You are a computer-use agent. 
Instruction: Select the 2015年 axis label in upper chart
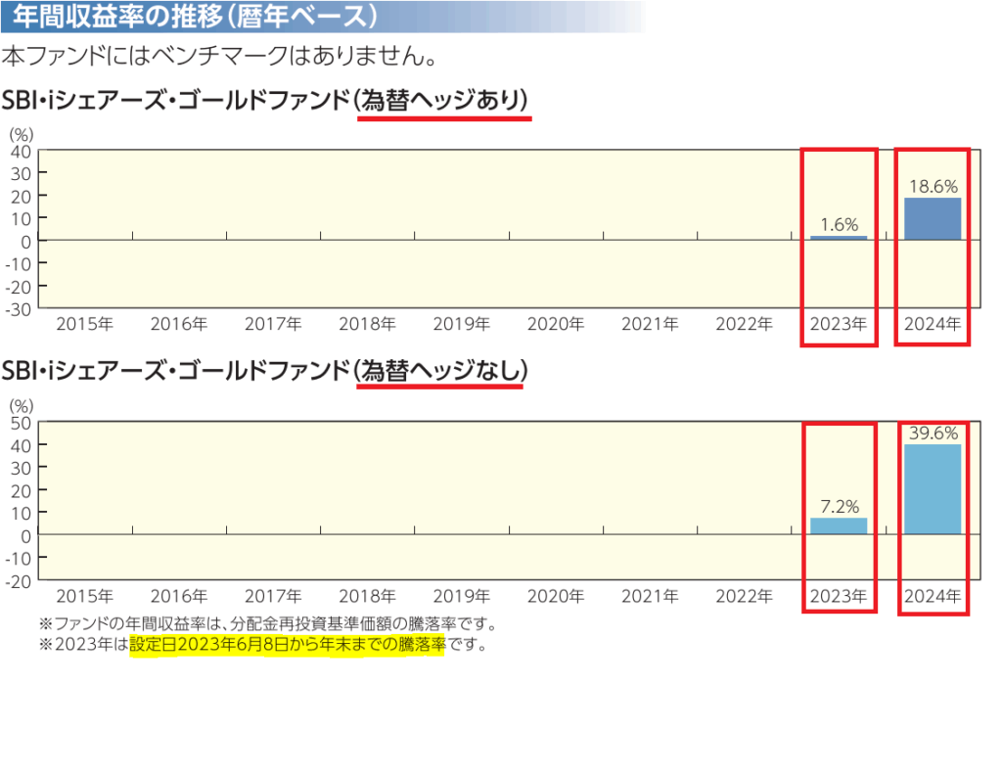click(x=84, y=323)
